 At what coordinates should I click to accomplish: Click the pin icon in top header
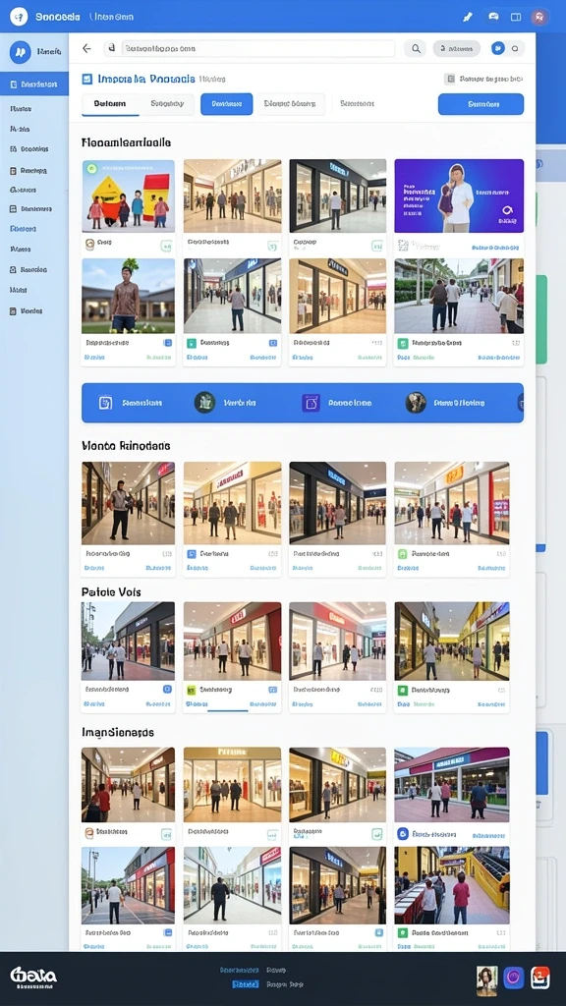467,17
